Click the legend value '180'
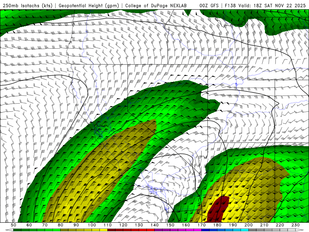The height and width of the screenshot is (232, 309). click(217, 225)
